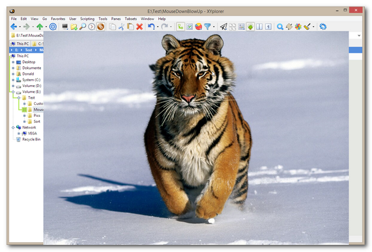Click the blue Undo arrow

point(151,27)
